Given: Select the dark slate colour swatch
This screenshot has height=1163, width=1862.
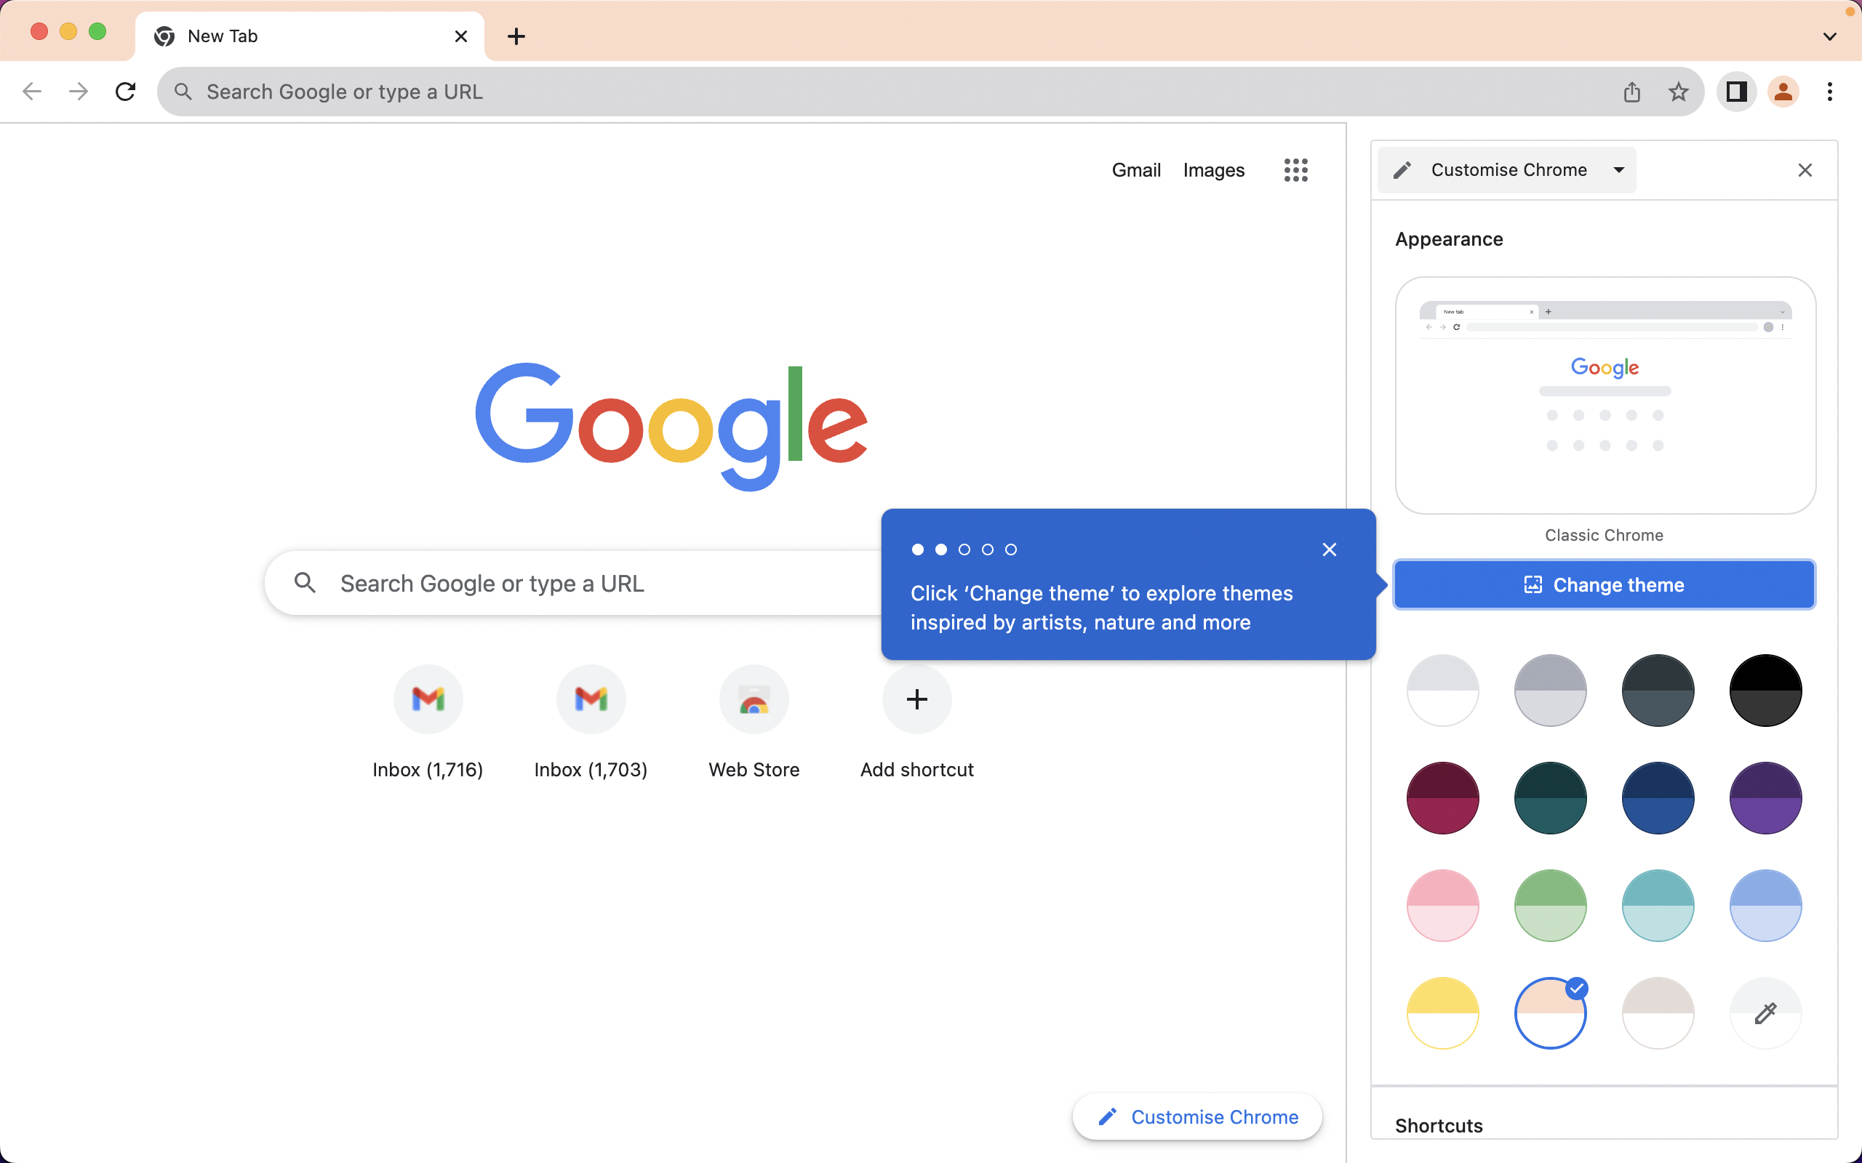Looking at the screenshot, I should tap(1658, 690).
